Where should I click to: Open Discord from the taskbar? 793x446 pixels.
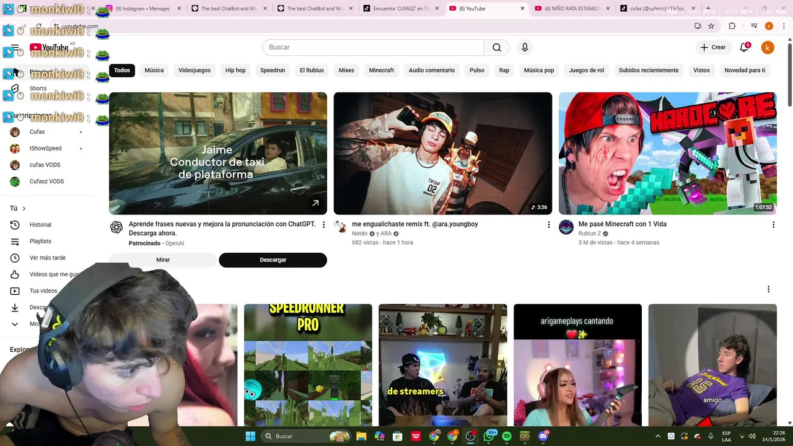click(543, 436)
